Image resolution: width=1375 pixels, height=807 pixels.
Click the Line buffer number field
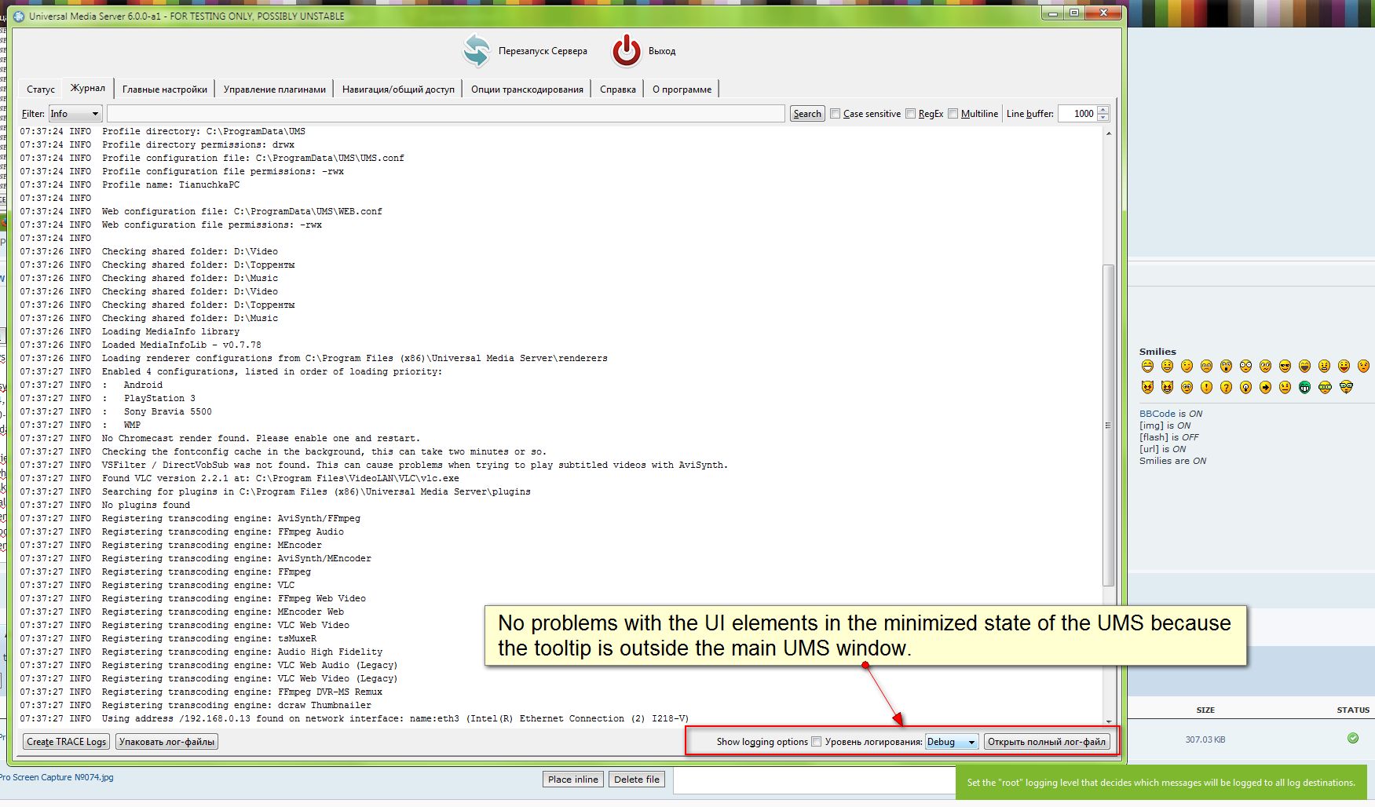click(1077, 114)
